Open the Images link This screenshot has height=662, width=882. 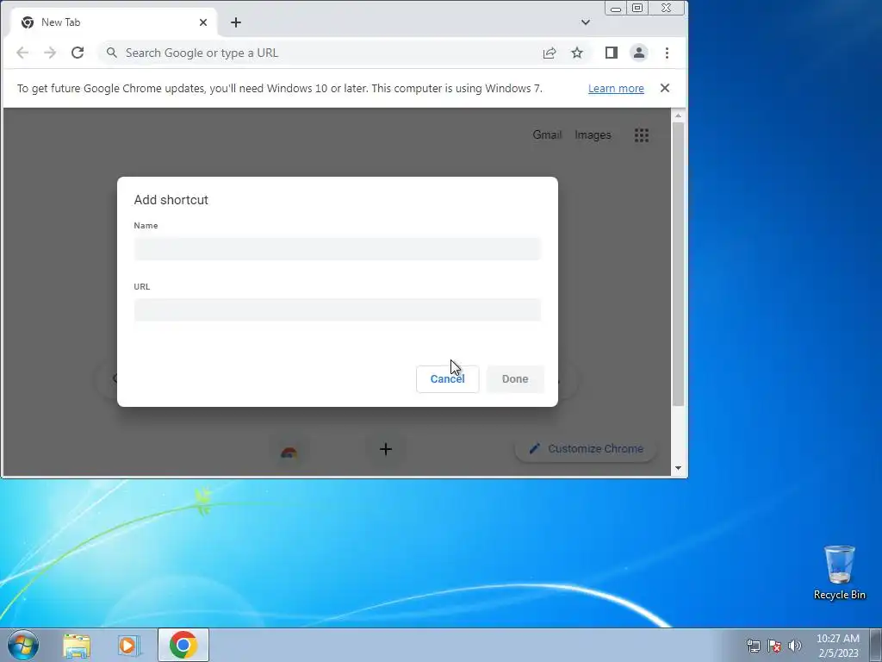point(593,135)
